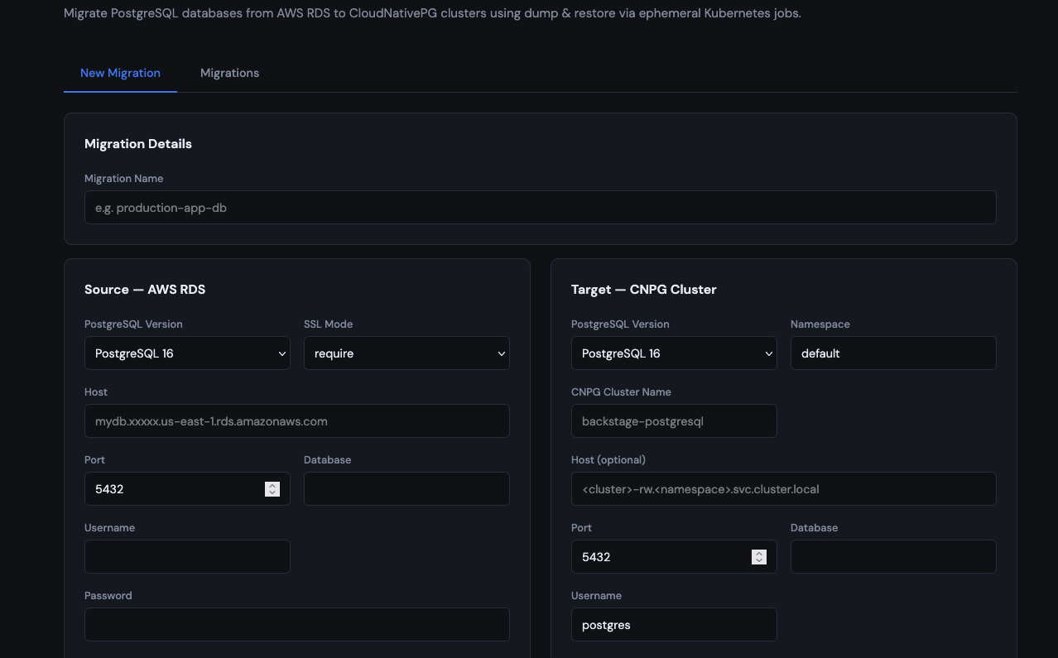Focus the Source Database input field

tap(406, 489)
